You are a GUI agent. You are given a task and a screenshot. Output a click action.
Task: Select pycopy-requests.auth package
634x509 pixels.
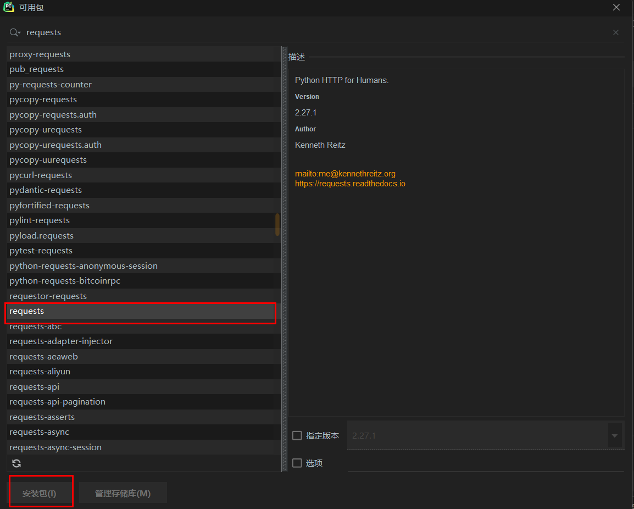[143, 115]
